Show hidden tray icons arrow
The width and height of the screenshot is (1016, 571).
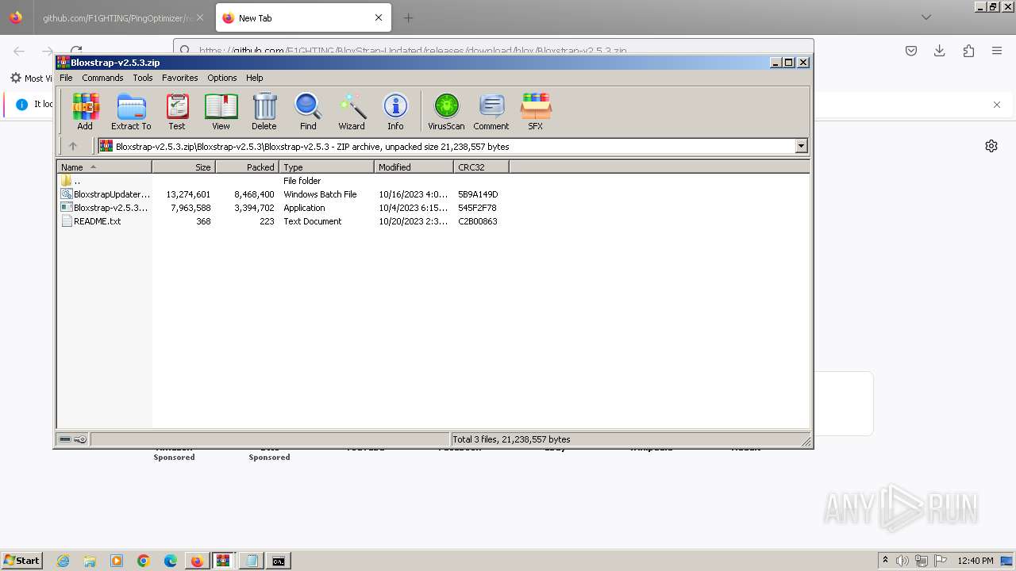click(885, 561)
